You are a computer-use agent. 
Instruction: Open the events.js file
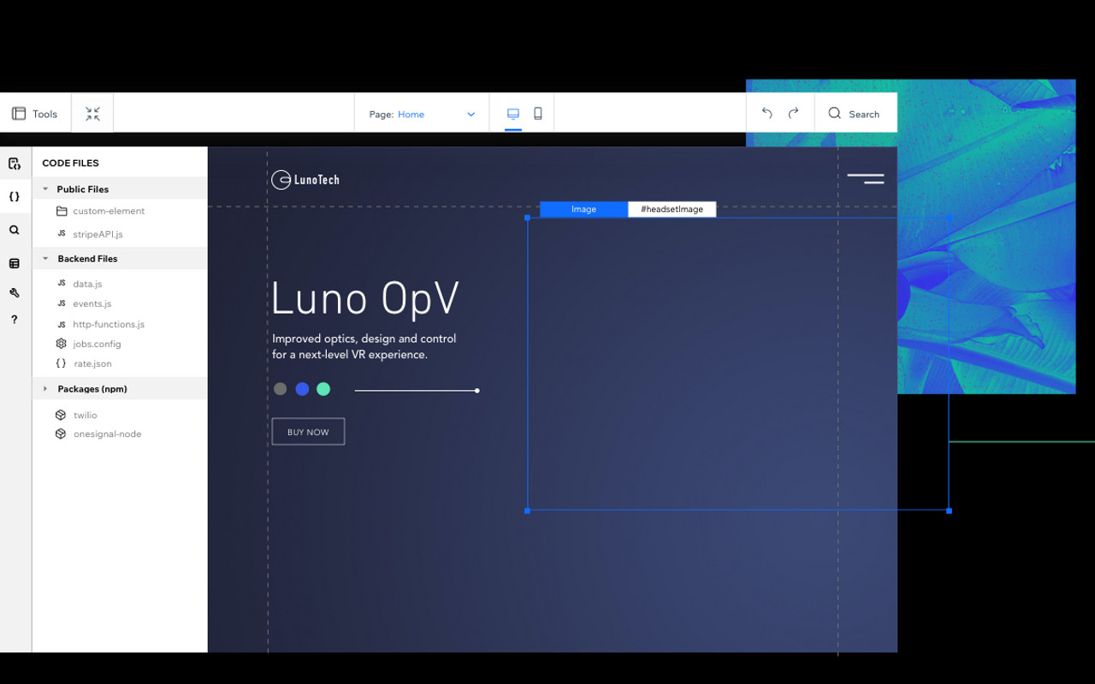tap(84, 304)
